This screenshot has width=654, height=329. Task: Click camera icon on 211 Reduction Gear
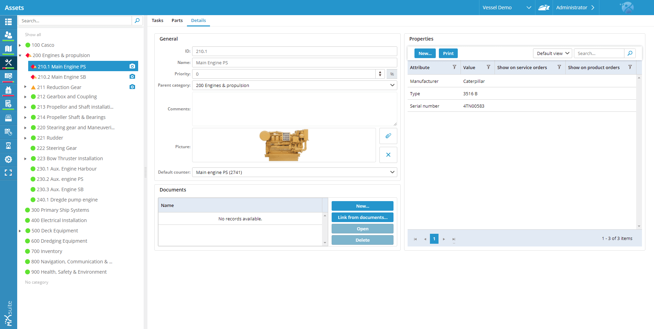click(132, 87)
